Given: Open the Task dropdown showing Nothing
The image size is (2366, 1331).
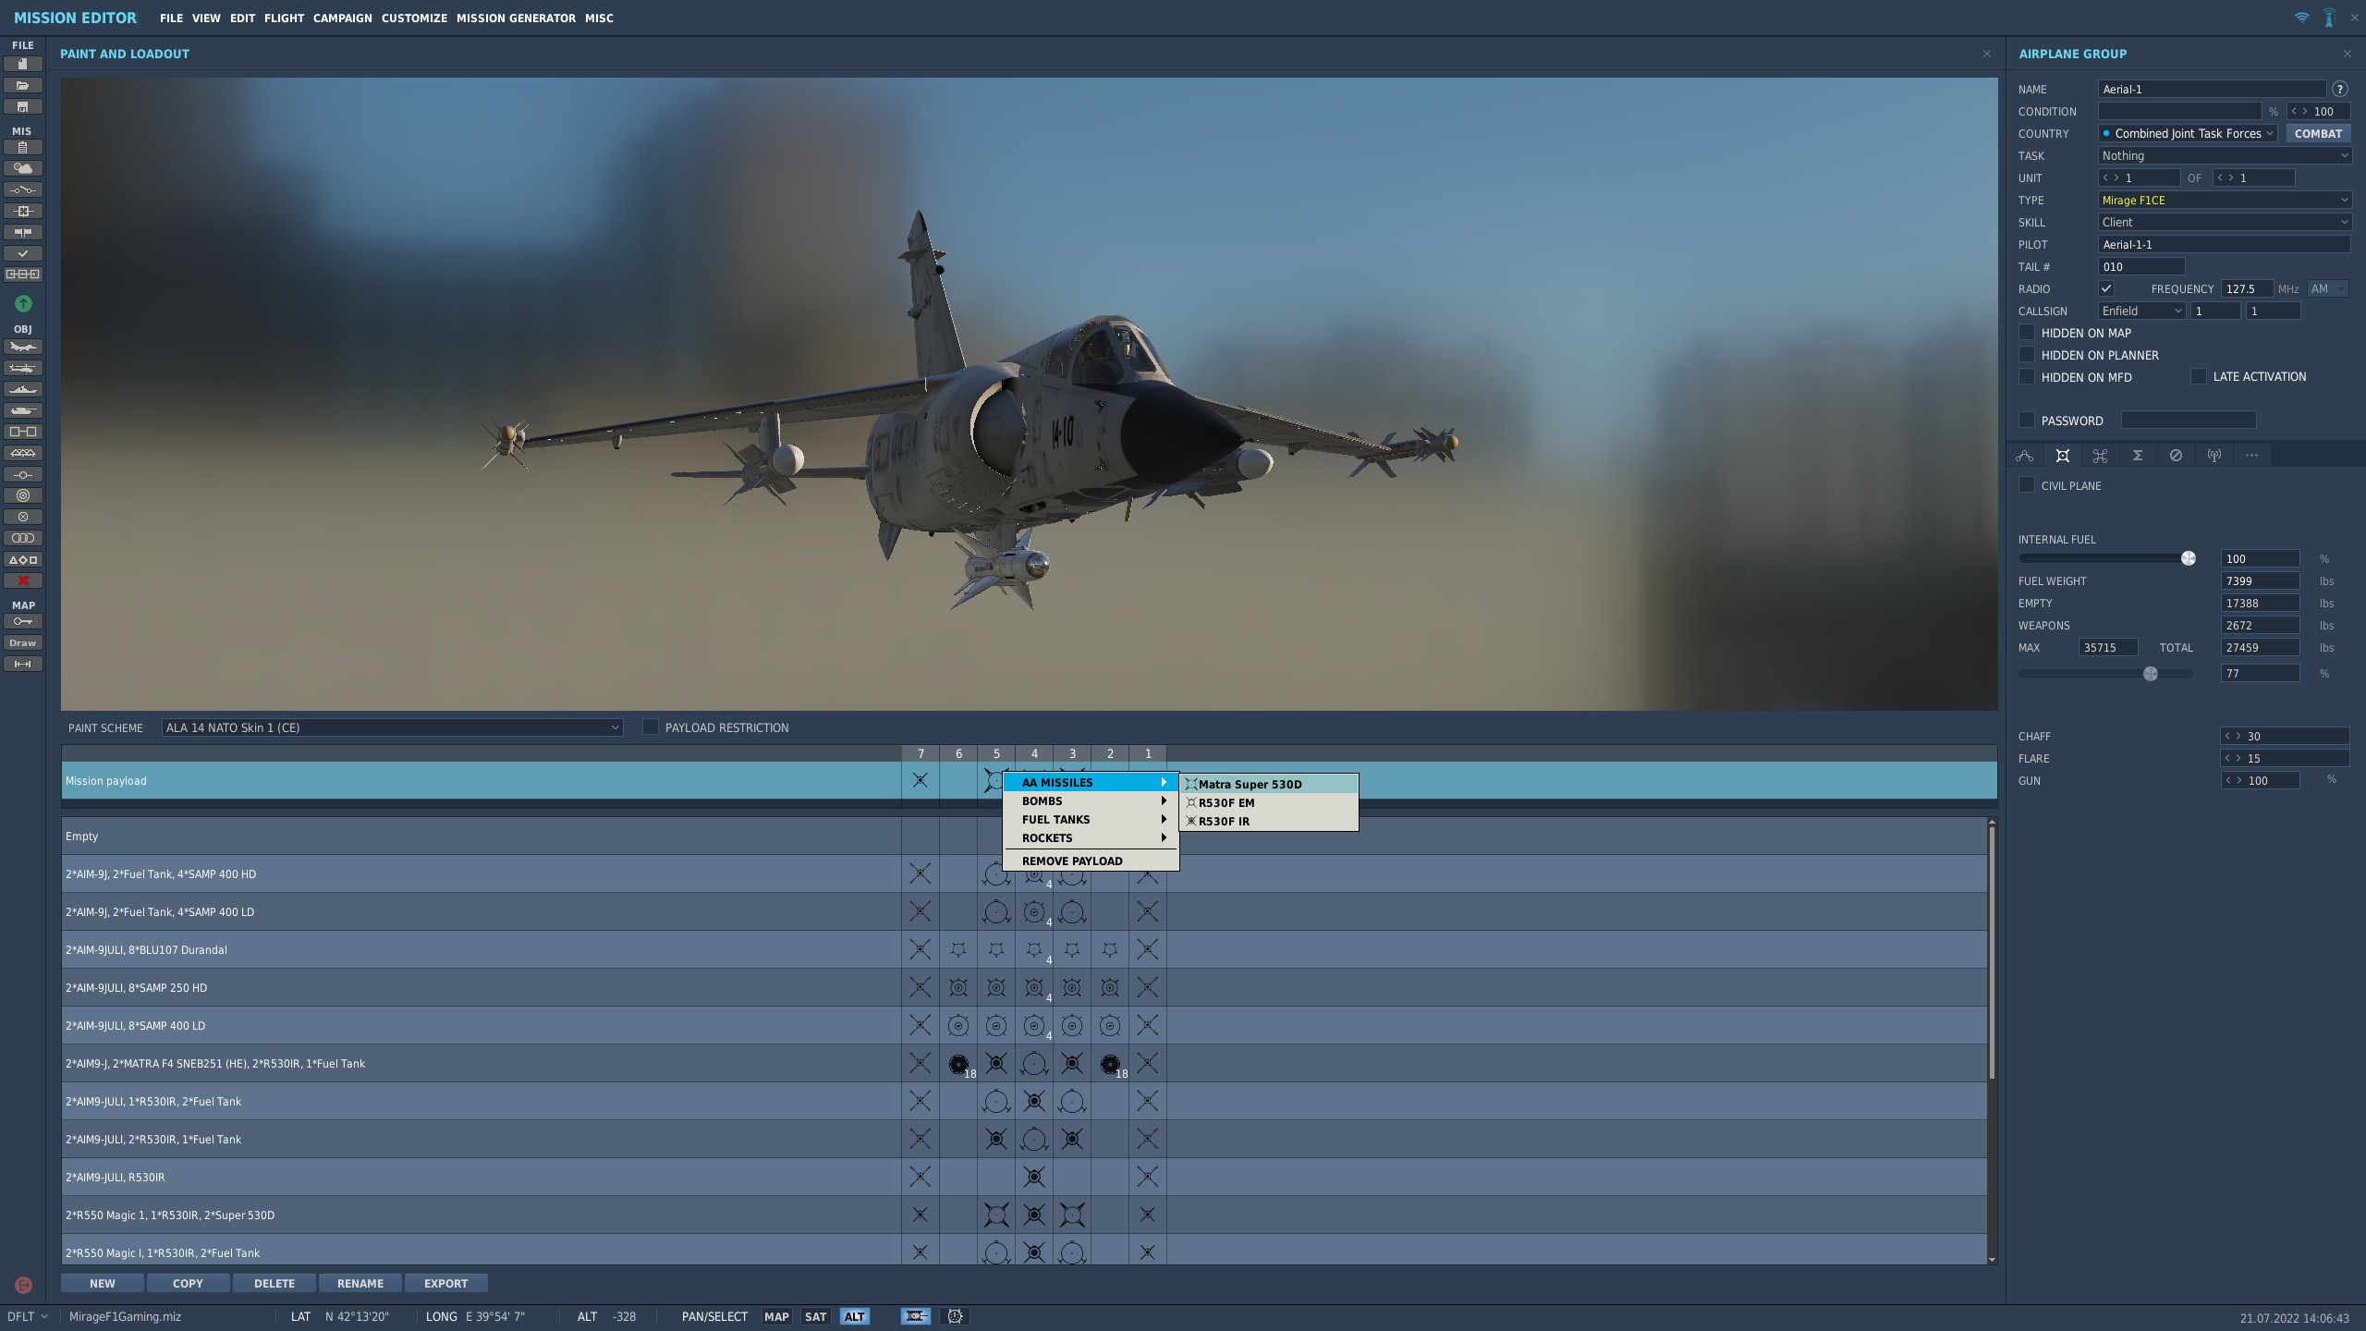Looking at the screenshot, I should [2224, 155].
